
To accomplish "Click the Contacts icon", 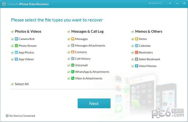I will (x=73, y=52).
